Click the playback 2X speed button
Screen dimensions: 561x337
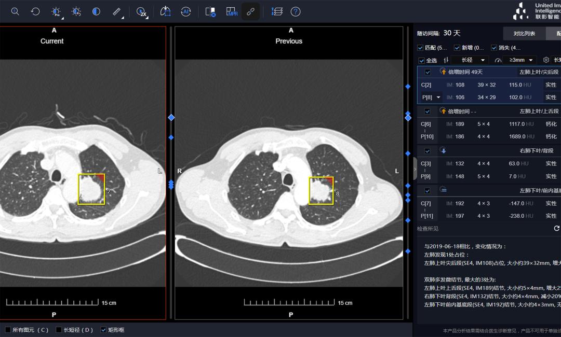click(x=141, y=11)
